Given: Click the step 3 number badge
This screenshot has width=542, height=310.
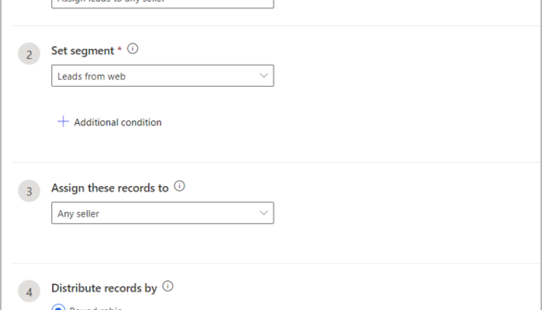Looking at the screenshot, I should [29, 191].
